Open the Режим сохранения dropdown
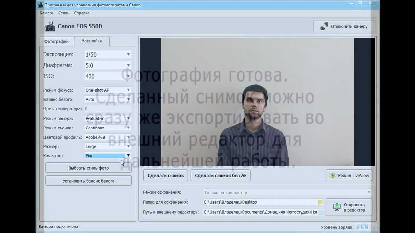 point(287,192)
